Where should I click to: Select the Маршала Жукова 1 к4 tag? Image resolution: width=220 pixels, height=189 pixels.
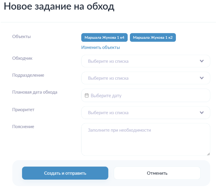click(104, 38)
